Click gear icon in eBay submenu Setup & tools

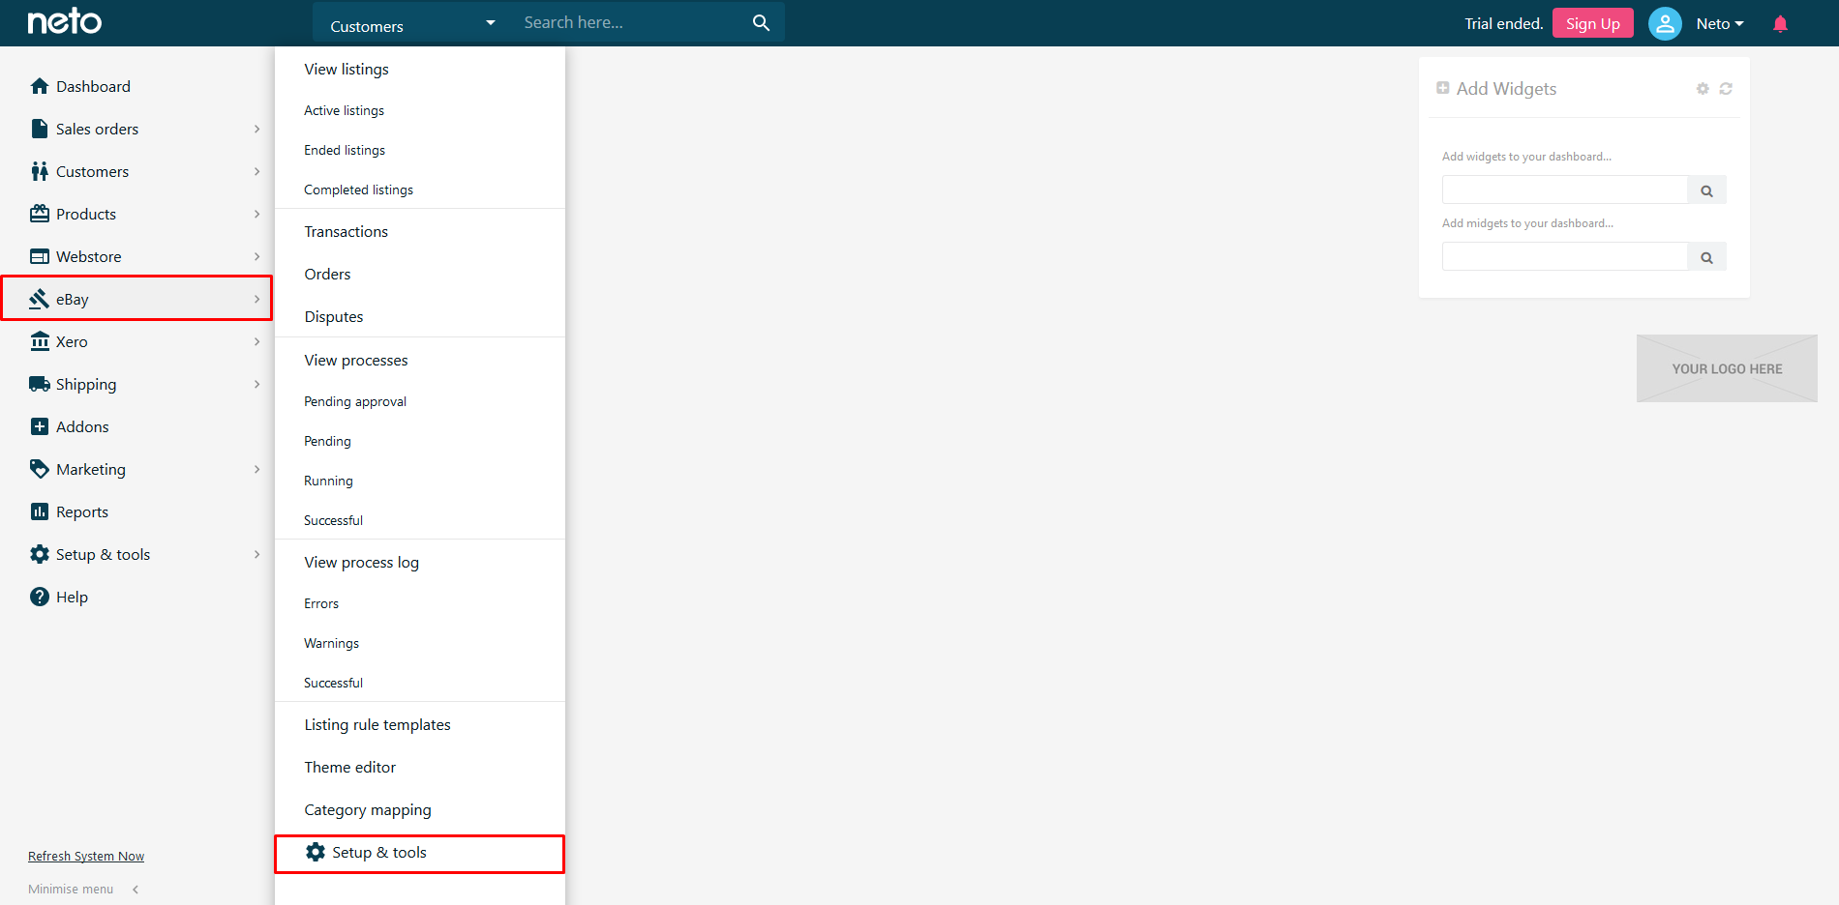pos(316,852)
